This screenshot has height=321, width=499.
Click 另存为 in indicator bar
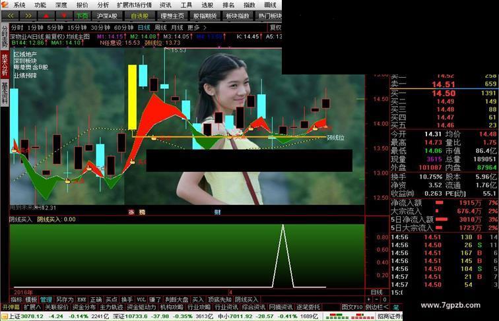65,299
